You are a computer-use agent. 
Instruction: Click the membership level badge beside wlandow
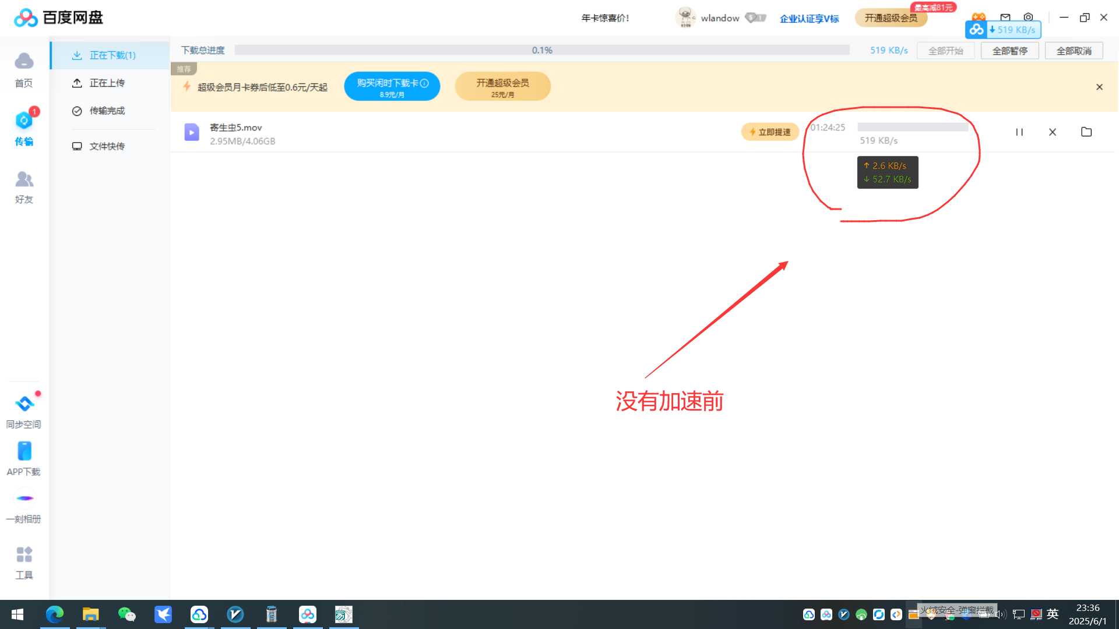755,18
